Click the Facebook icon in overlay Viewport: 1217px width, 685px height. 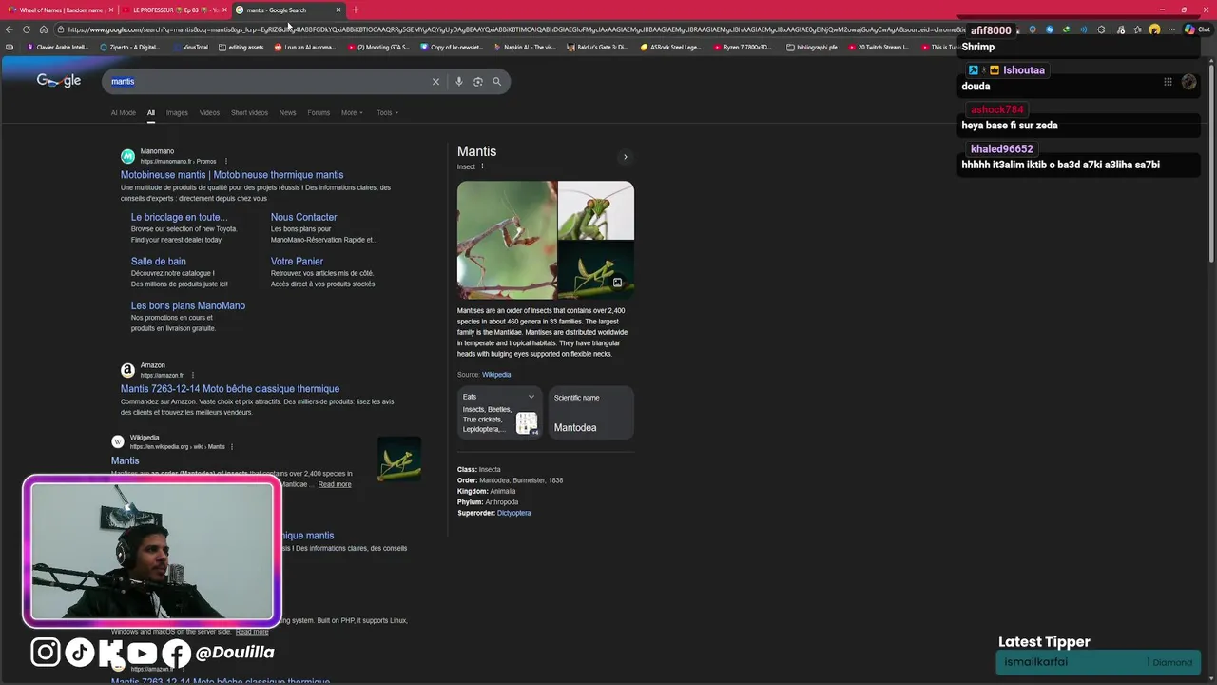[176, 653]
